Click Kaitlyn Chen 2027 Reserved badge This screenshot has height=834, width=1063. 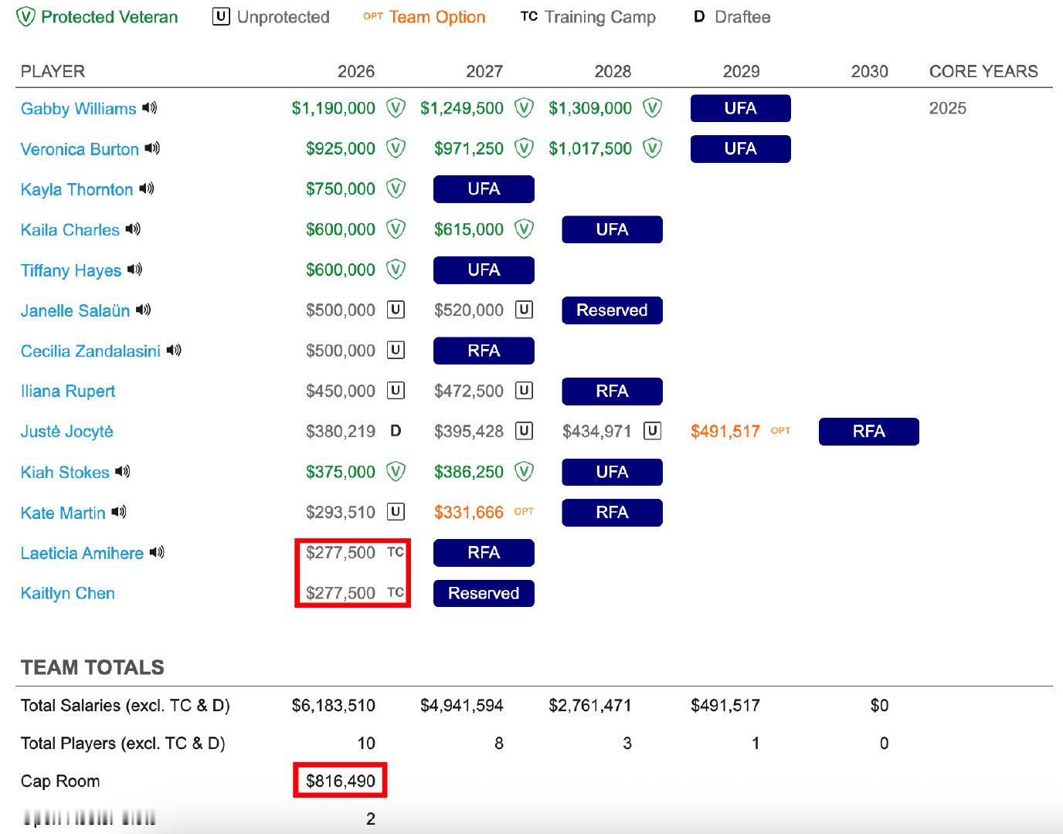[484, 593]
